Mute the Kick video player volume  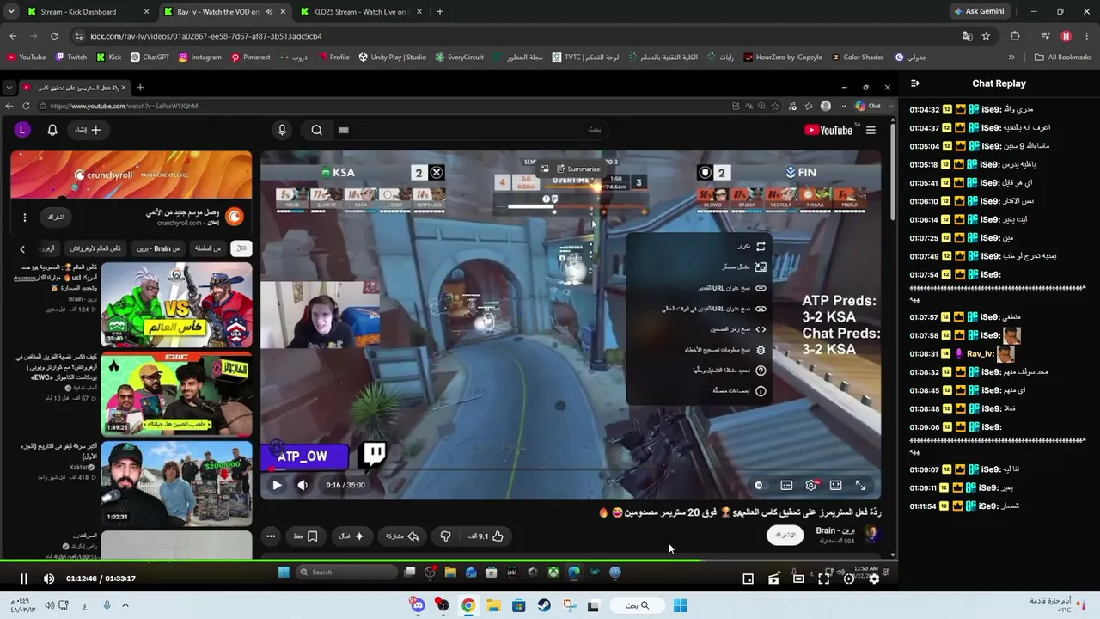(x=49, y=579)
